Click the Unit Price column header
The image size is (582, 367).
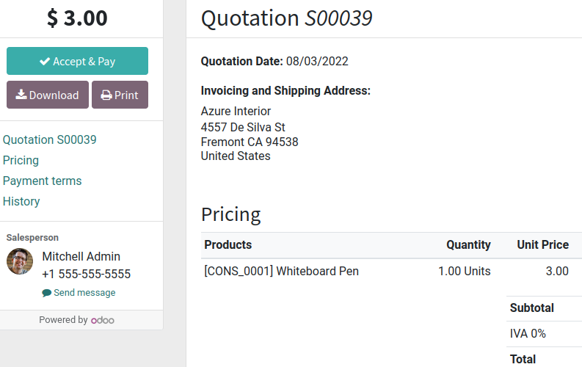[x=542, y=245]
